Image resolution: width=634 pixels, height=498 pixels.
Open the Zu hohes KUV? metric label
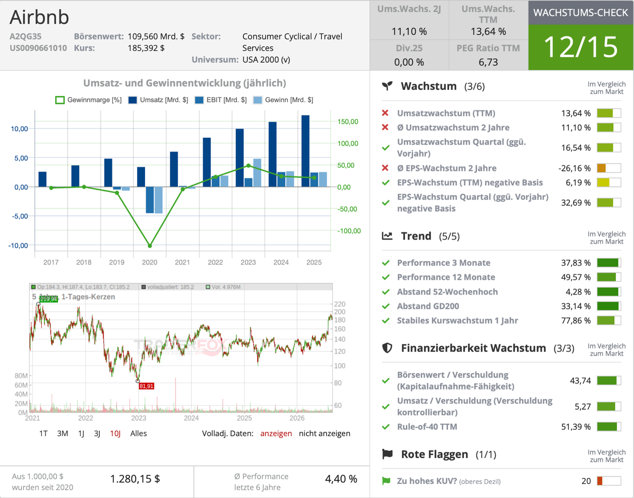[x=427, y=481]
